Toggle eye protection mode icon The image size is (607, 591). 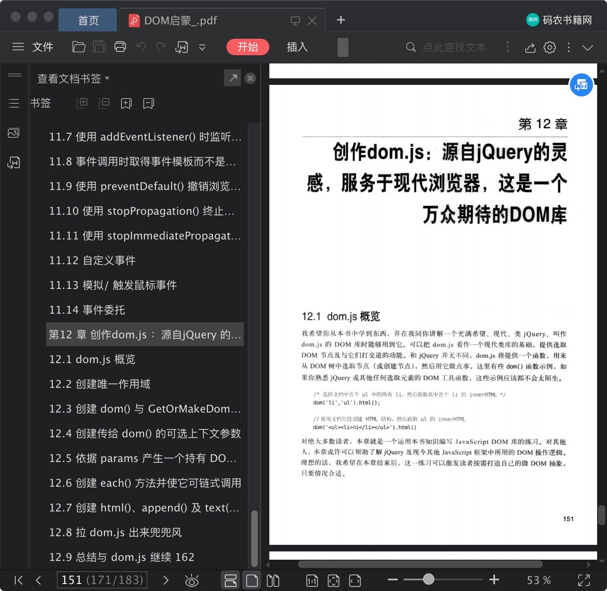(192, 581)
